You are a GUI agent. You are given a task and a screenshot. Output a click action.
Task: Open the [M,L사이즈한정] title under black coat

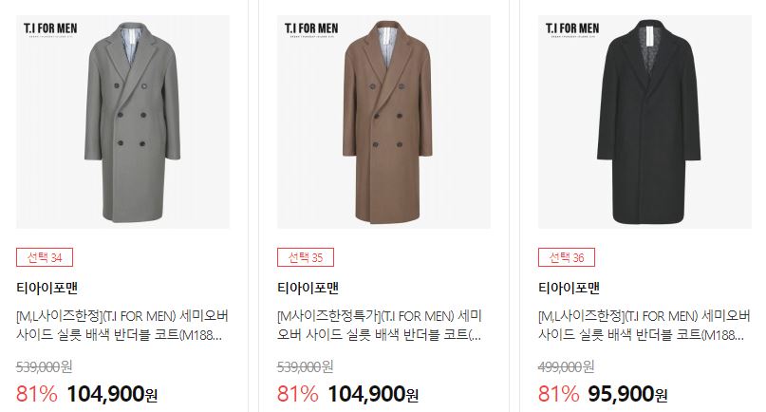click(644, 326)
